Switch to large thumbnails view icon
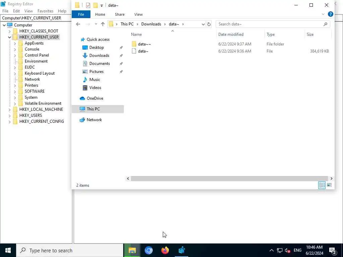This screenshot has width=343, height=257. (x=329, y=185)
